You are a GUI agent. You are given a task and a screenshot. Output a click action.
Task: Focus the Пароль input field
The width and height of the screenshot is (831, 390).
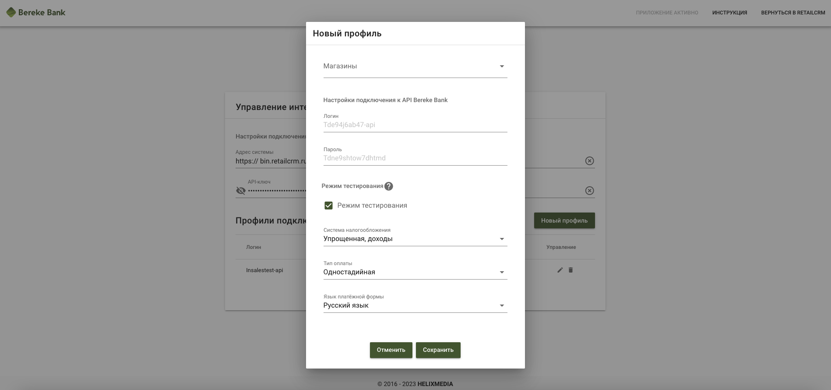click(x=415, y=158)
